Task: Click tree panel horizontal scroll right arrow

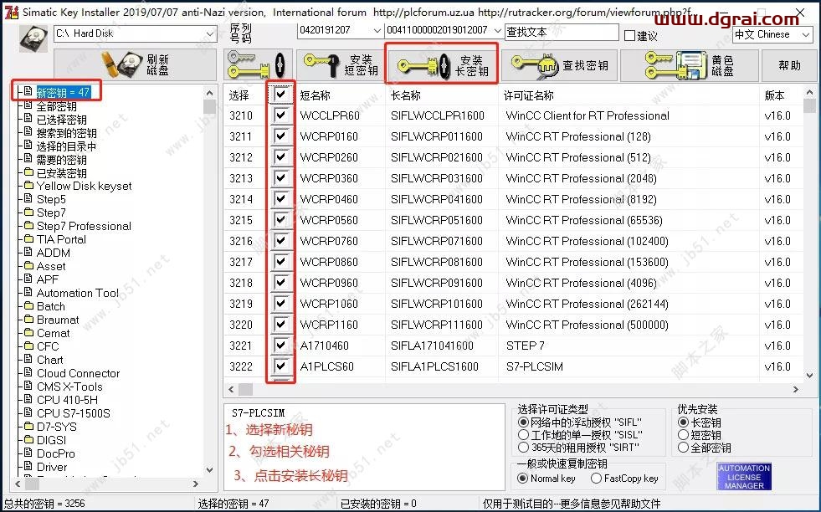Action: (196, 484)
